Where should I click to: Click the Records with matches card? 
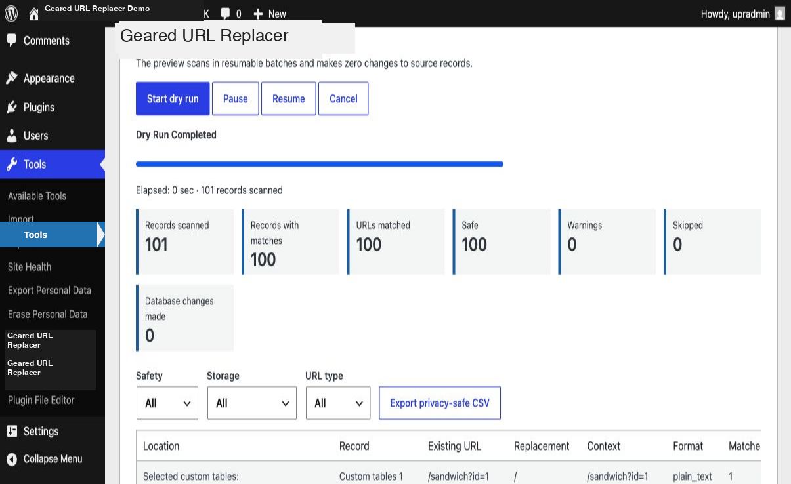tap(290, 241)
